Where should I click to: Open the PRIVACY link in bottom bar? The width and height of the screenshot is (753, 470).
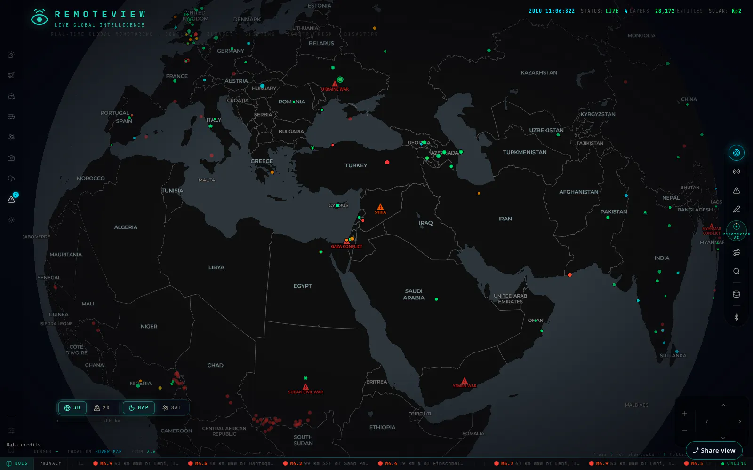pos(50,463)
